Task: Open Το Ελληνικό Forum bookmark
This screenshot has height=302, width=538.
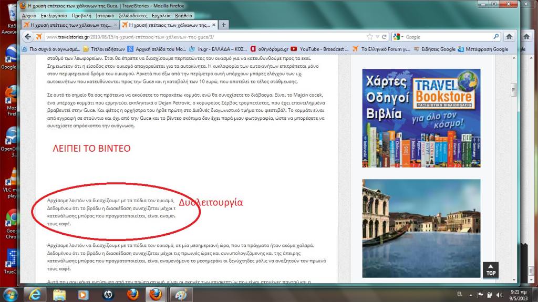Action: tap(381, 49)
